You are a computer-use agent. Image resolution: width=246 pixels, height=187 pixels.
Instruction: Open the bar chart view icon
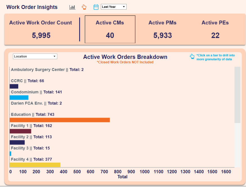[x=72, y=7]
